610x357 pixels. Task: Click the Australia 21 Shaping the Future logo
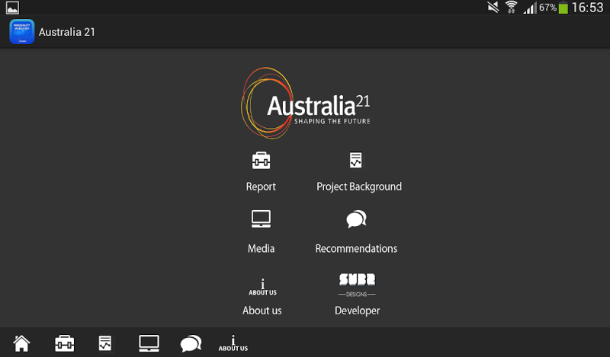(306, 104)
